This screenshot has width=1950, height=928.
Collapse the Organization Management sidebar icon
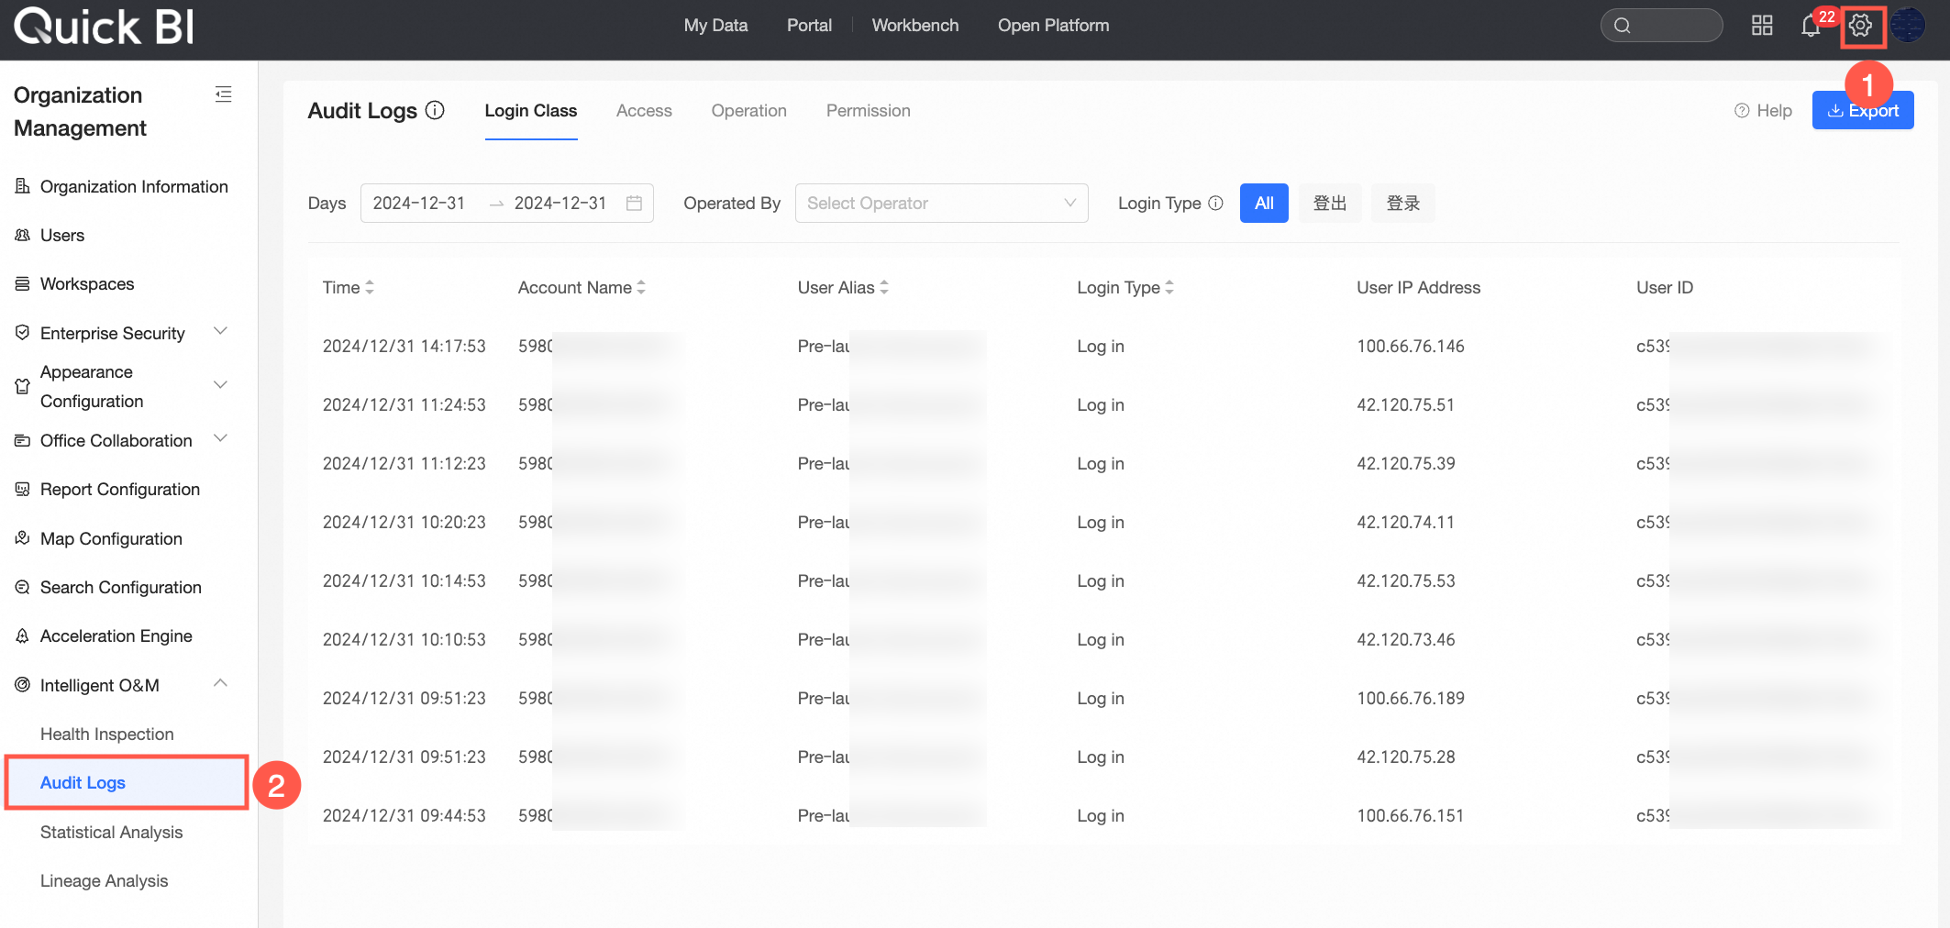point(223,94)
